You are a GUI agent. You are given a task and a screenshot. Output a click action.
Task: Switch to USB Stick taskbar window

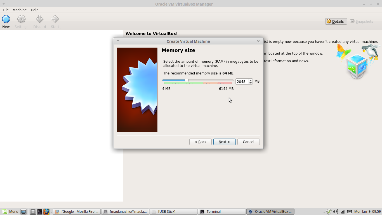[173, 212]
